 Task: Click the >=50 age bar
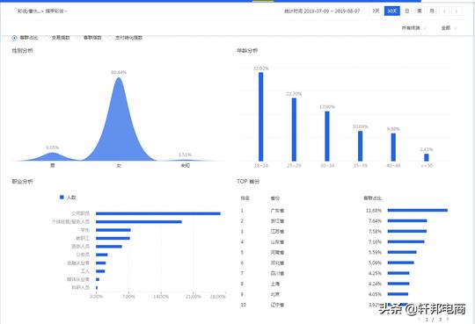tap(427, 158)
